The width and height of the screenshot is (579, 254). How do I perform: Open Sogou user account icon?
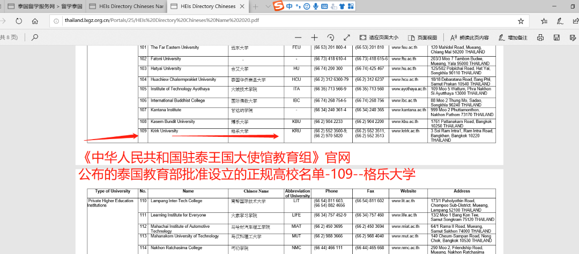pos(333,6)
